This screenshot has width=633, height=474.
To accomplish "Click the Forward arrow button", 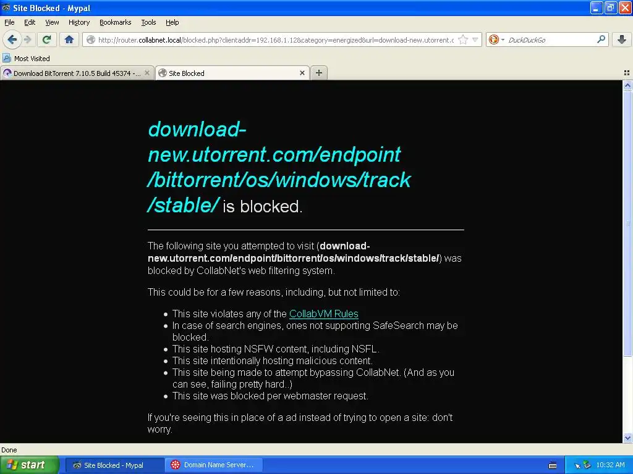I will click(x=27, y=39).
